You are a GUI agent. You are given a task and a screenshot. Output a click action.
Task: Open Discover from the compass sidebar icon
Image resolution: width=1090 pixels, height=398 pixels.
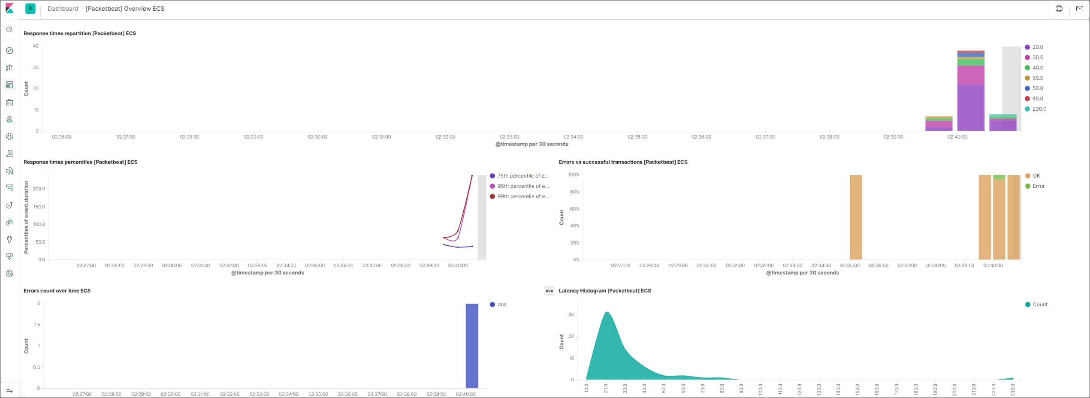(9, 51)
